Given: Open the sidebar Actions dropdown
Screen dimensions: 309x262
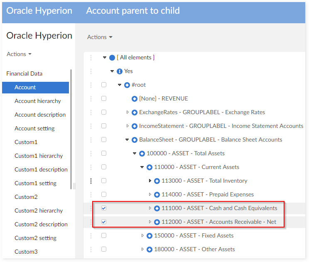Looking at the screenshot, I should point(19,54).
